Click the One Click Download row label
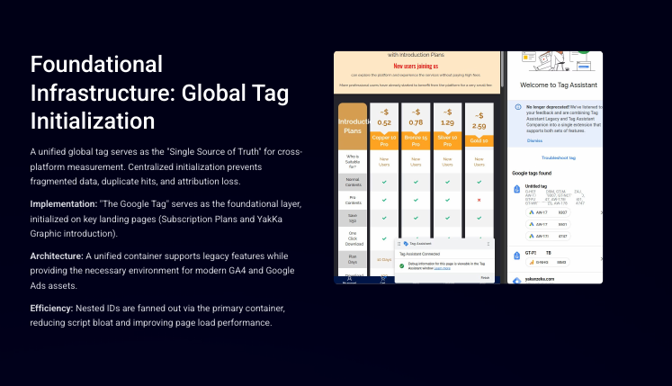Viewport: 672px width, 386px height. (353, 238)
